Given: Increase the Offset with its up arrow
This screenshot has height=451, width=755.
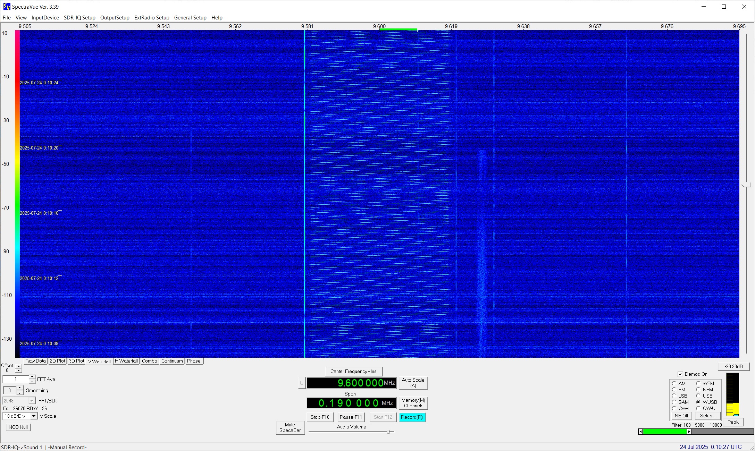Looking at the screenshot, I should coord(18,366).
